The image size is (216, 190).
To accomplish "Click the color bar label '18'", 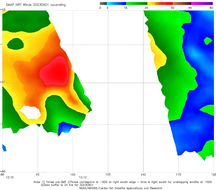I will tap(126, 8).
